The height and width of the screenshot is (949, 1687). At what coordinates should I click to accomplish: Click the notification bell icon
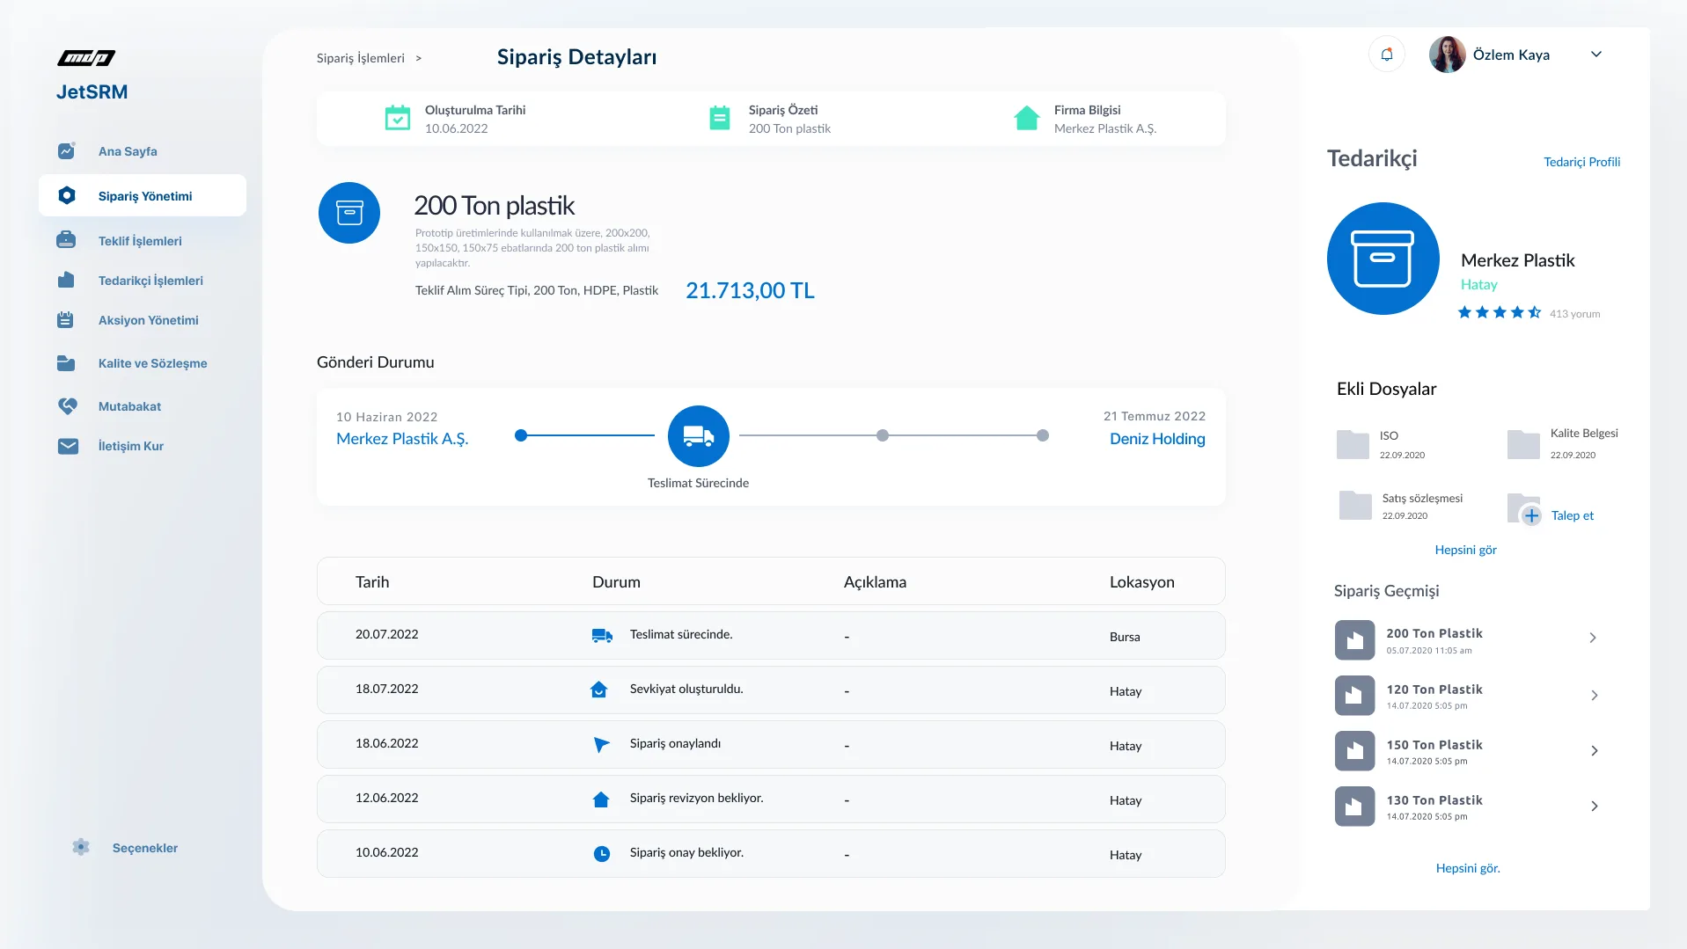tap(1386, 55)
